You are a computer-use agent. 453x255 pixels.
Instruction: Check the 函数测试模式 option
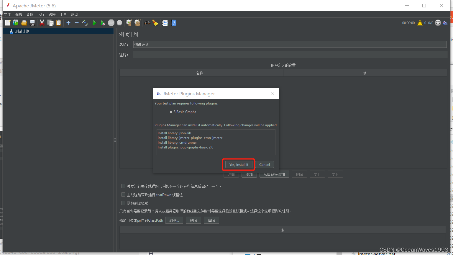click(x=123, y=203)
